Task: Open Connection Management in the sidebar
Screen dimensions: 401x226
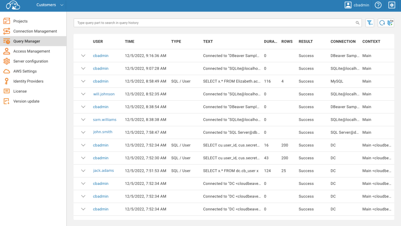Action: 35,31
